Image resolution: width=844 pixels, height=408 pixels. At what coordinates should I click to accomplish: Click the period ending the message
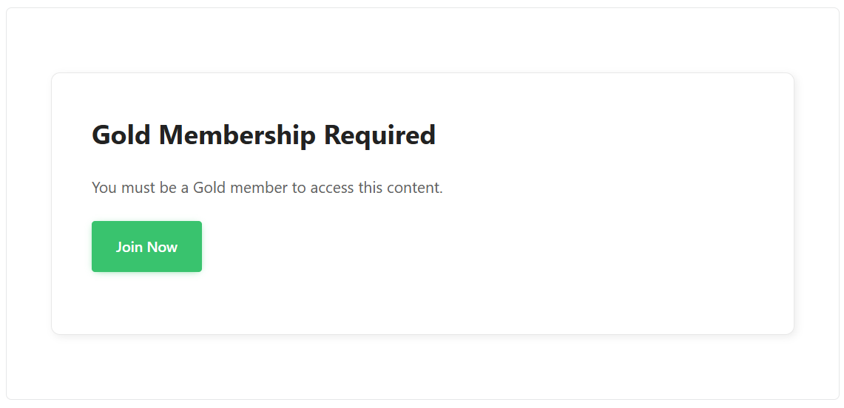pyautogui.click(x=441, y=190)
